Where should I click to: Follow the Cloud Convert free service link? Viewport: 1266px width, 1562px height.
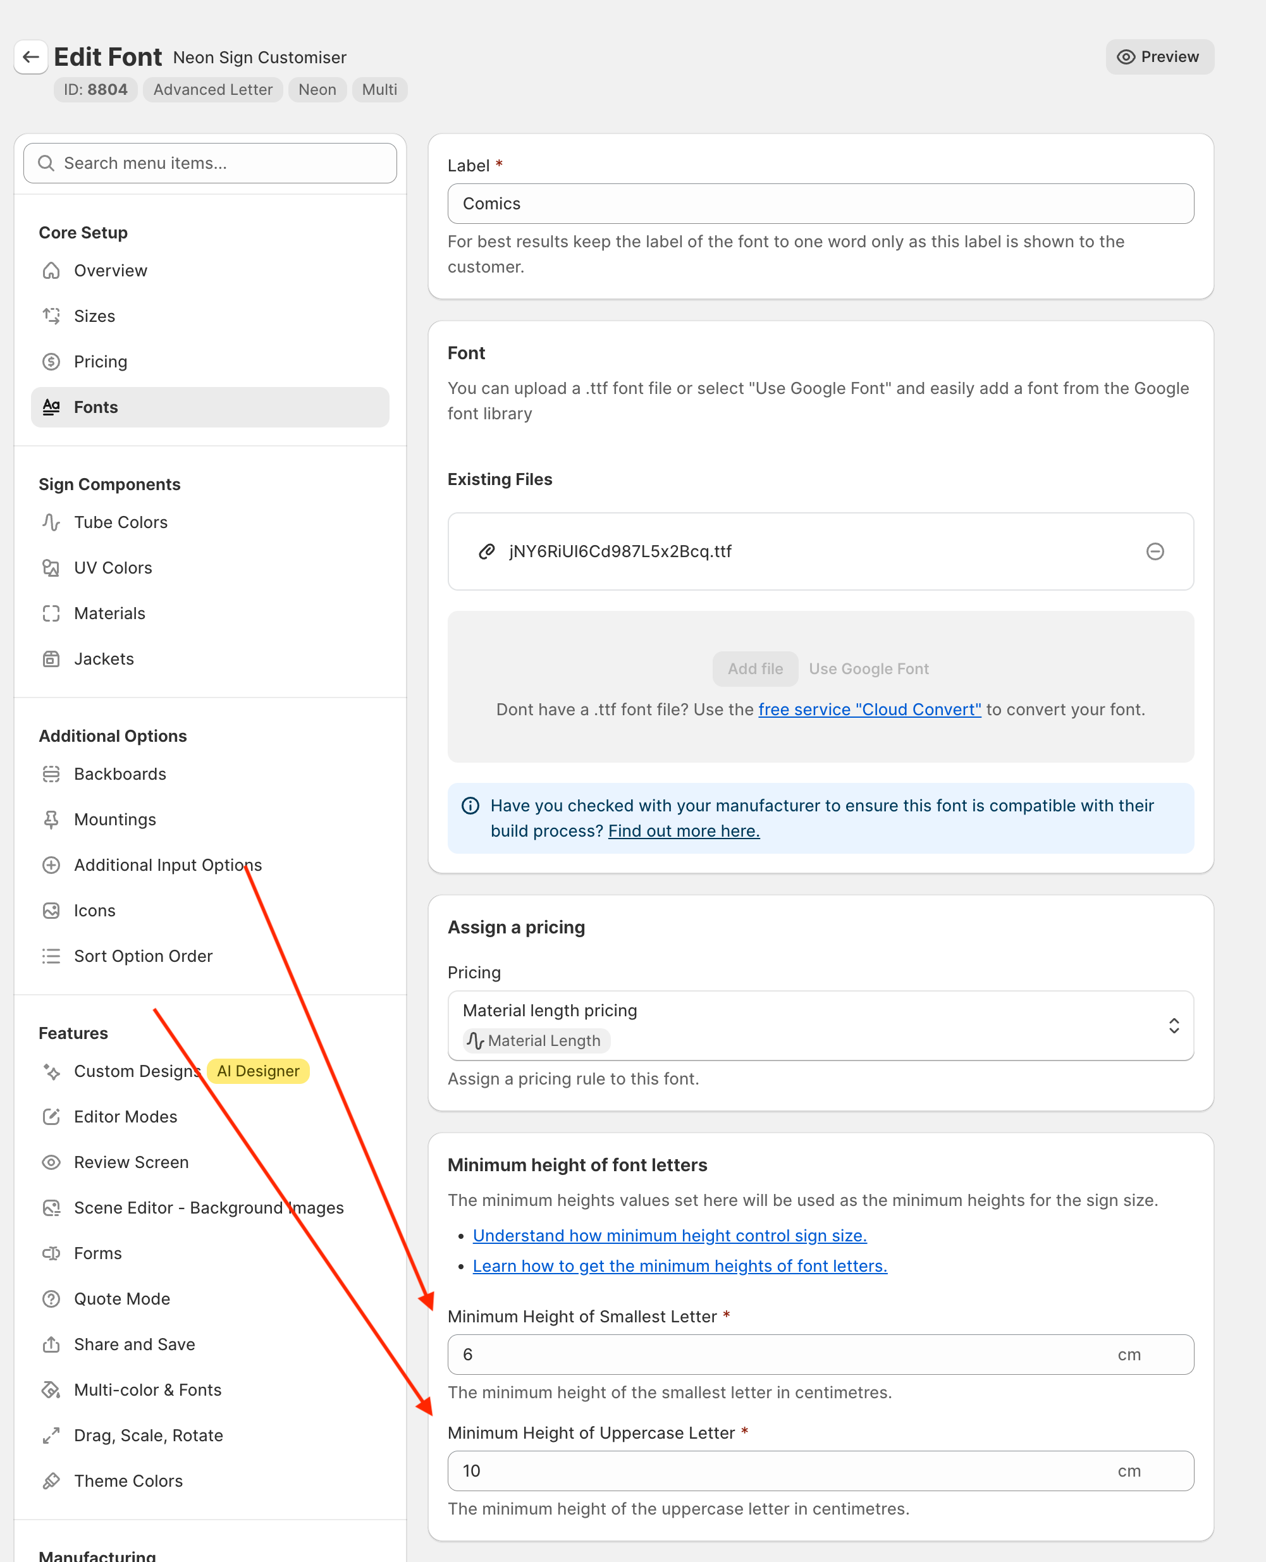[870, 710]
